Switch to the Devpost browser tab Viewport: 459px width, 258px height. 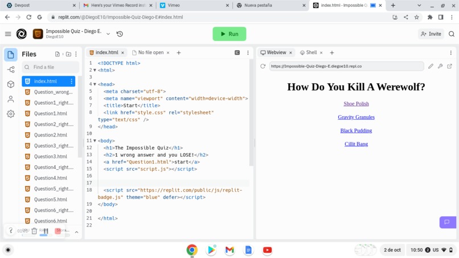[x=41, y=5]
